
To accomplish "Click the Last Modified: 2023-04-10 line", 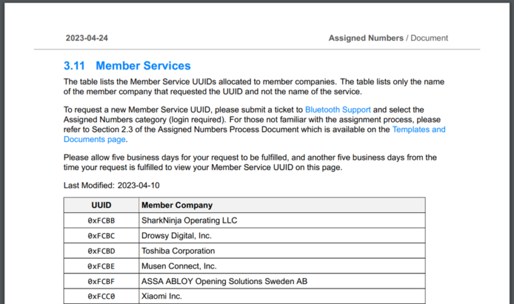I will (x=112, y=185).
